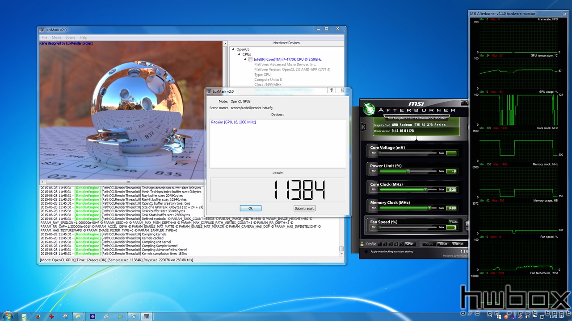The image size is (572, 321).
Task: Toggle the Auto fan speed button in Afterburner
Action: [453, 222]
